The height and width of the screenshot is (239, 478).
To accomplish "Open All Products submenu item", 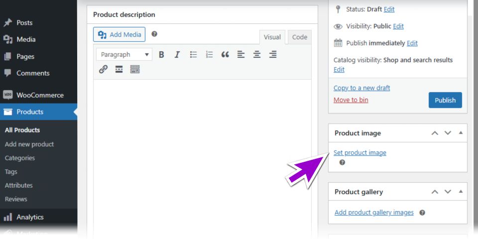I will click(22, 130).
